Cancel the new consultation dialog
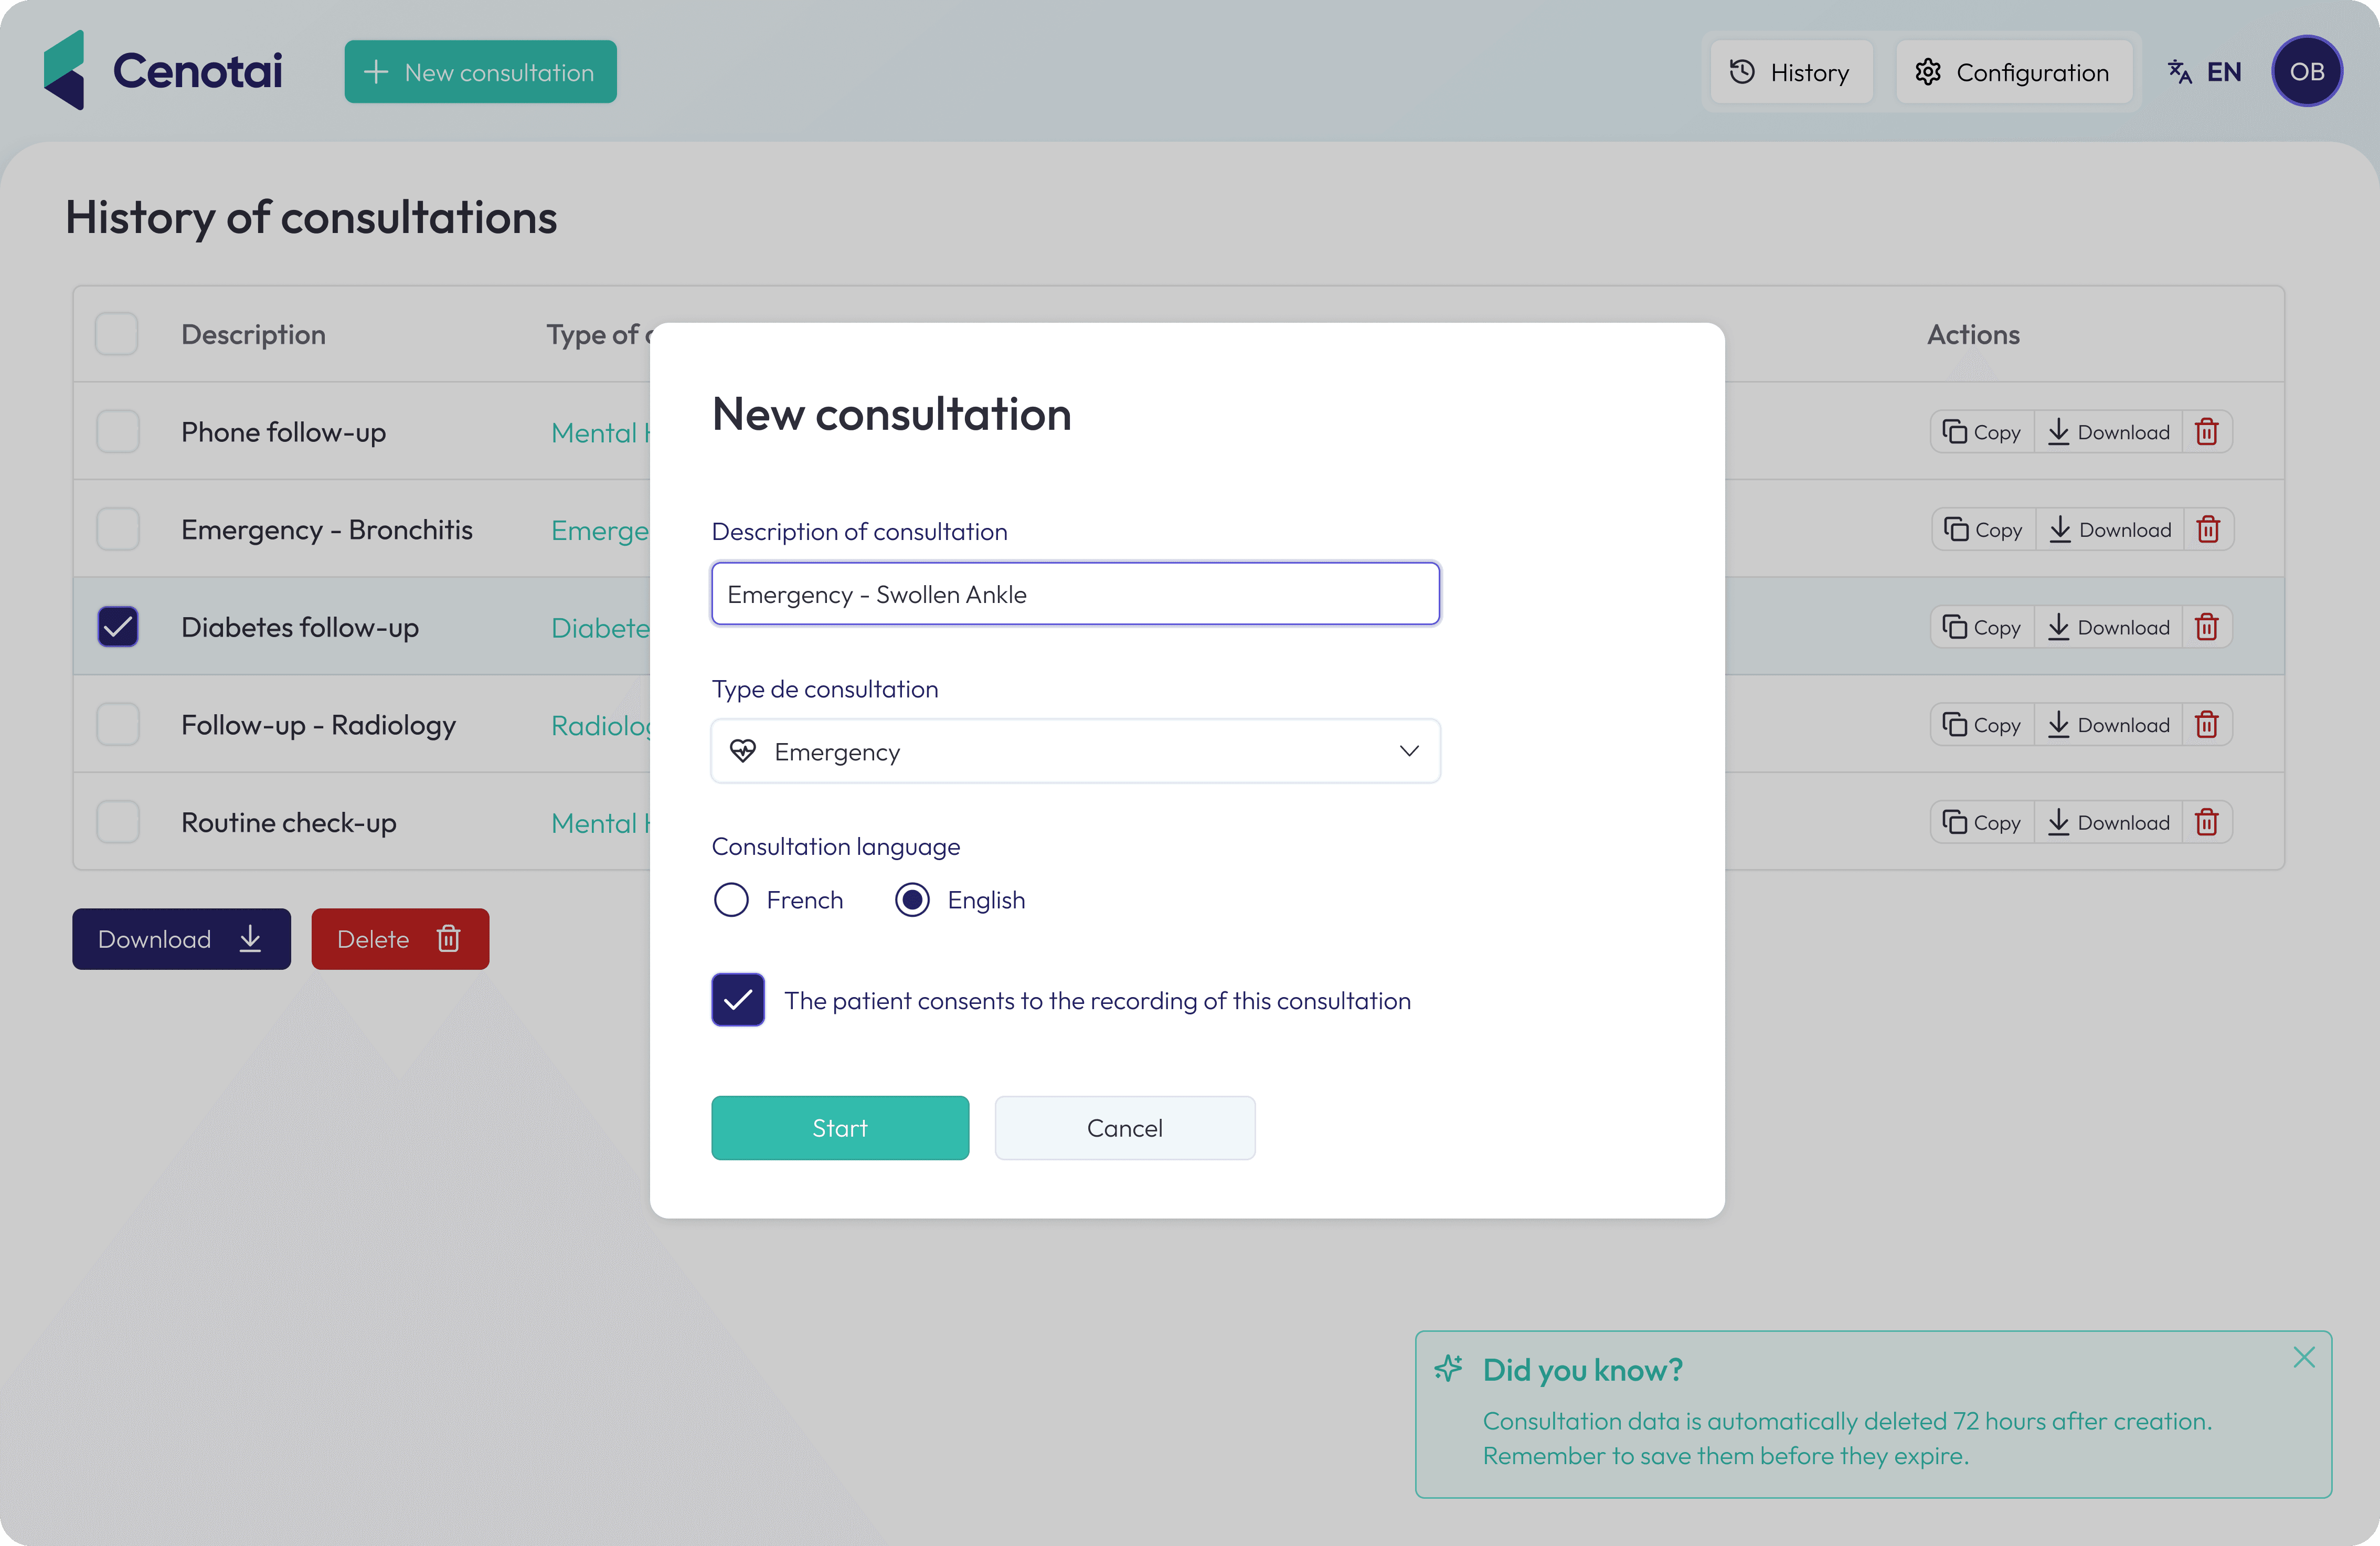This screenshot has height=1546, width=2380. [1124, 1128]
